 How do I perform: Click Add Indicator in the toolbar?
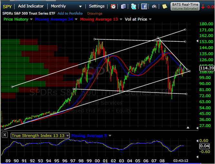coord(31,6)
